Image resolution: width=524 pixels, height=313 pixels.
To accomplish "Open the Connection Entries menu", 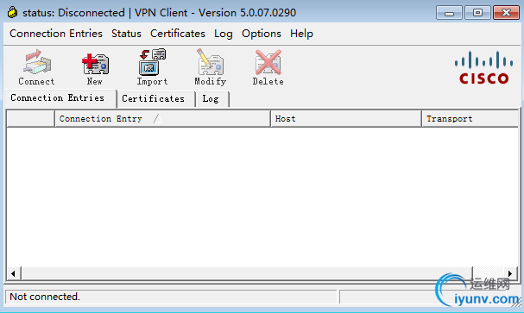I will 56,34.
